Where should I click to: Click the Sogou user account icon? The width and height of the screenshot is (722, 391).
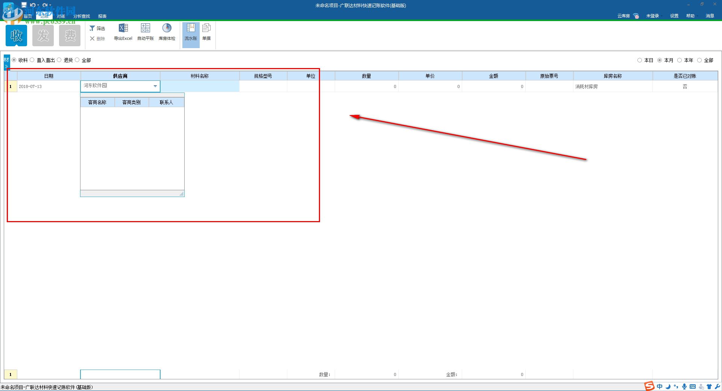coord(701,386)
